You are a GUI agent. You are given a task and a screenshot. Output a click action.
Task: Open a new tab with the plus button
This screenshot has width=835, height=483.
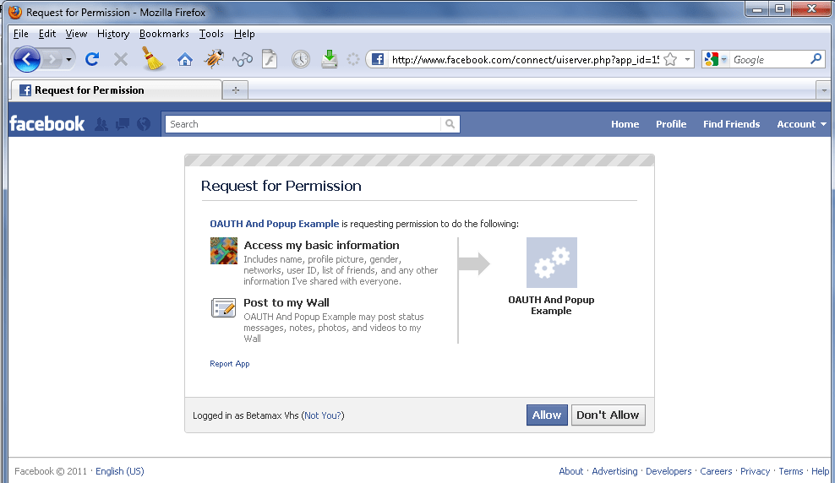click(236, 90)
